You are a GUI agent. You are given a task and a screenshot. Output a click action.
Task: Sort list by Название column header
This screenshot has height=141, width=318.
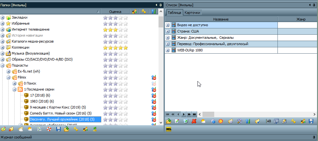tap(221, 19)
